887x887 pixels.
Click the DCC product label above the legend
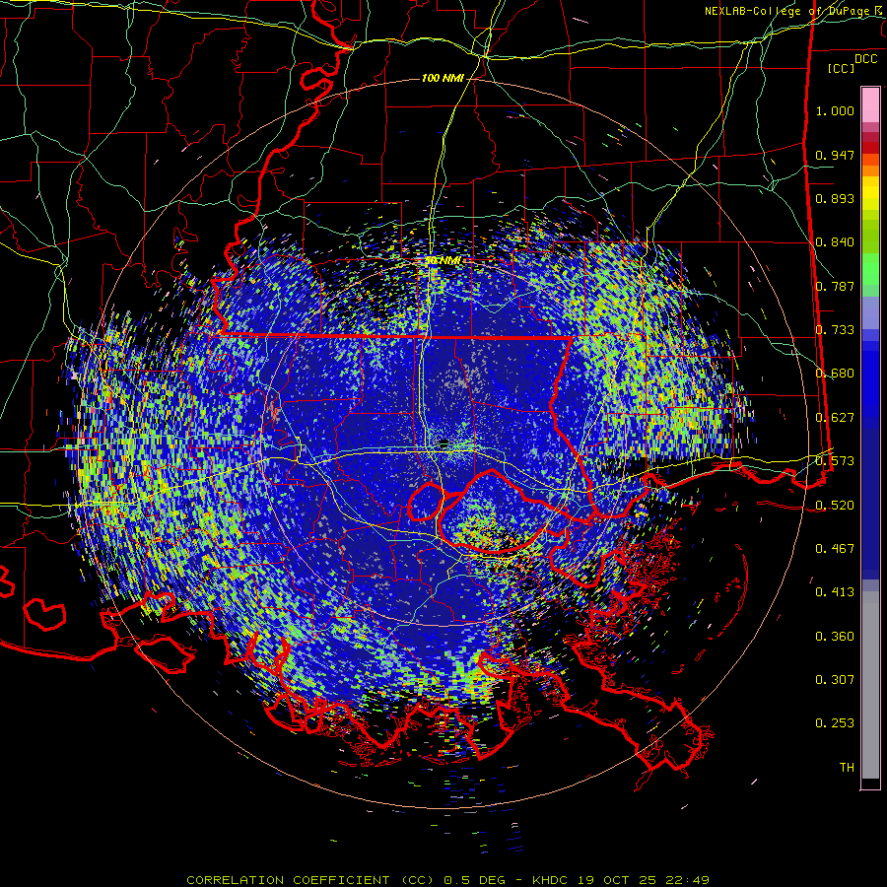coord(865,59)
